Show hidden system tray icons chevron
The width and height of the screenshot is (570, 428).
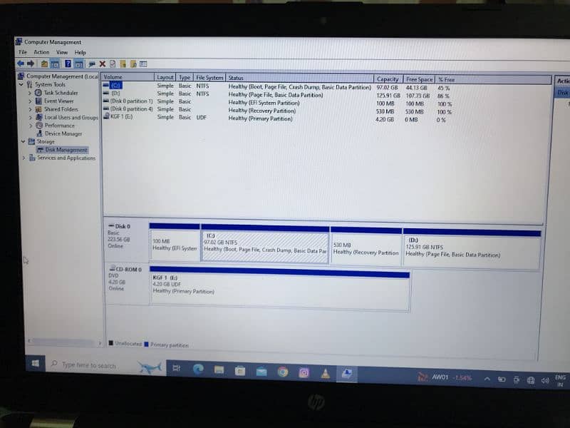(487, 379)
